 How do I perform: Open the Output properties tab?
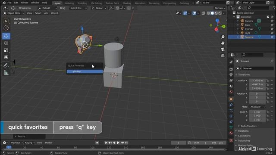coord(231,74)
